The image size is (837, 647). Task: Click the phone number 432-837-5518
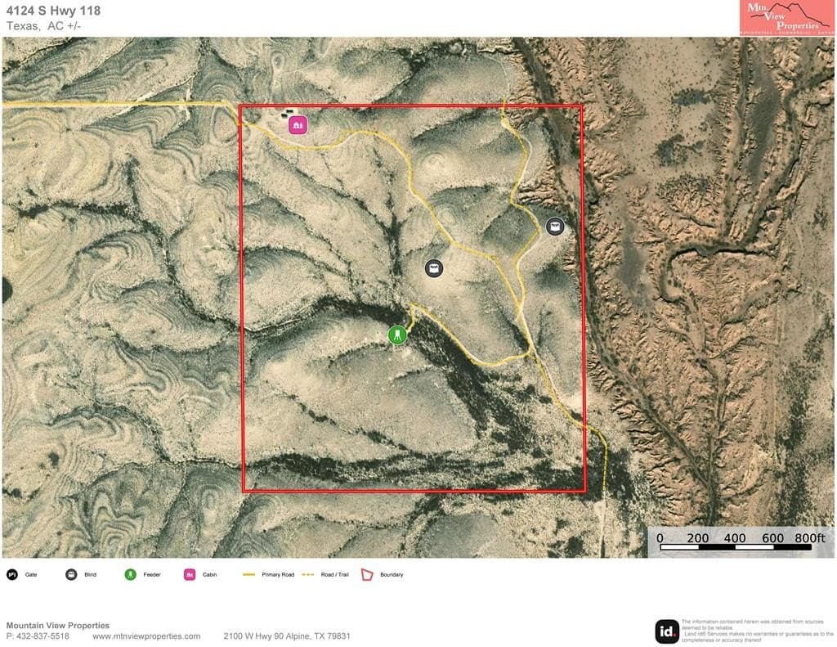(x=43, y=636)
